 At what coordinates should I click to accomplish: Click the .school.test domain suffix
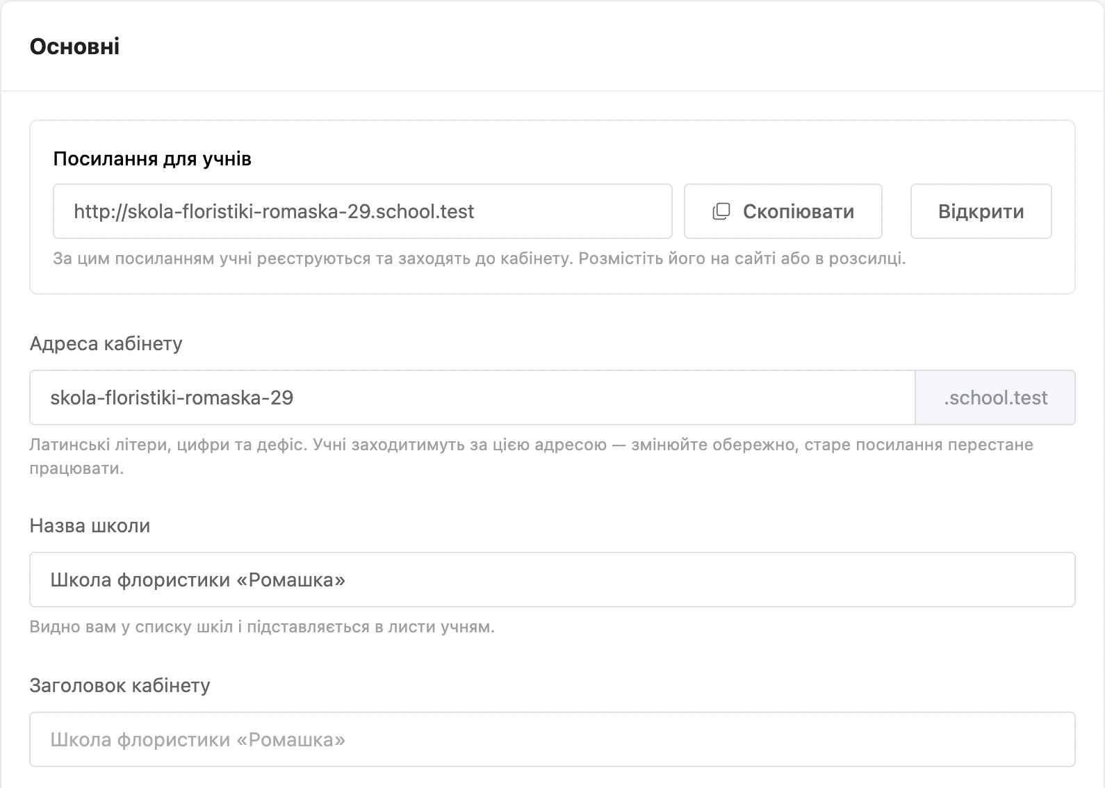pos(995,397)
